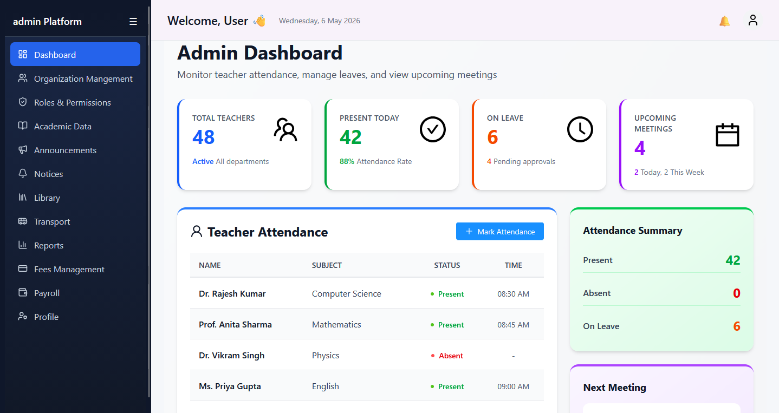This screenshot has height=413, width=779.
Task: Click the date Wednesday, 6 May 2026
Action: (320, 21)
